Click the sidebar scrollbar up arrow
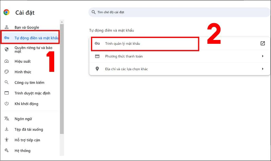Viewport: 271px width, 161px height. [62, 22]
